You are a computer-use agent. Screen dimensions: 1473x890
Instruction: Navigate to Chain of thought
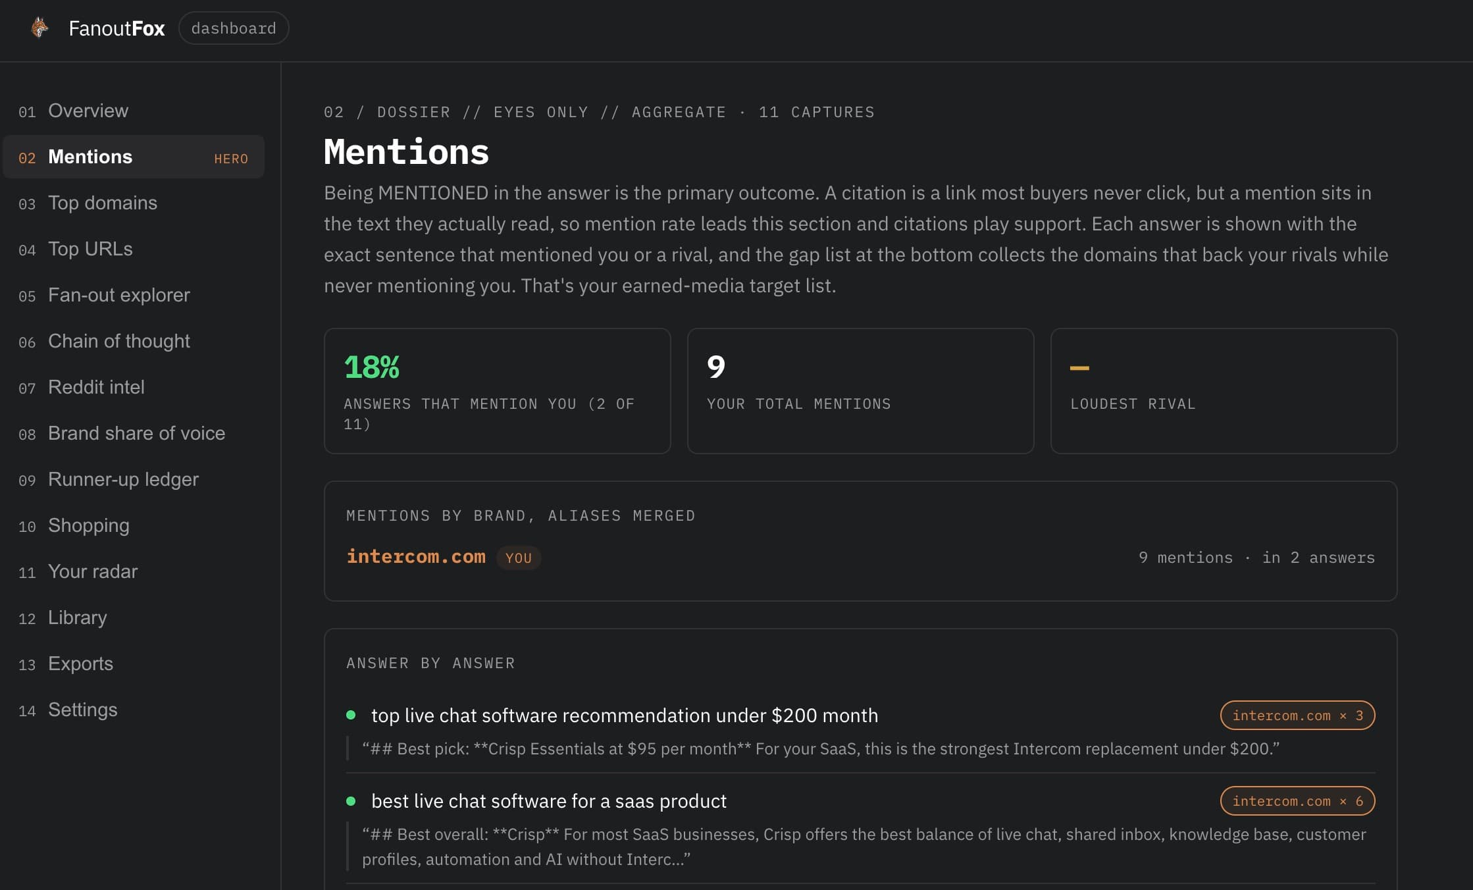[x=134, y=341]
